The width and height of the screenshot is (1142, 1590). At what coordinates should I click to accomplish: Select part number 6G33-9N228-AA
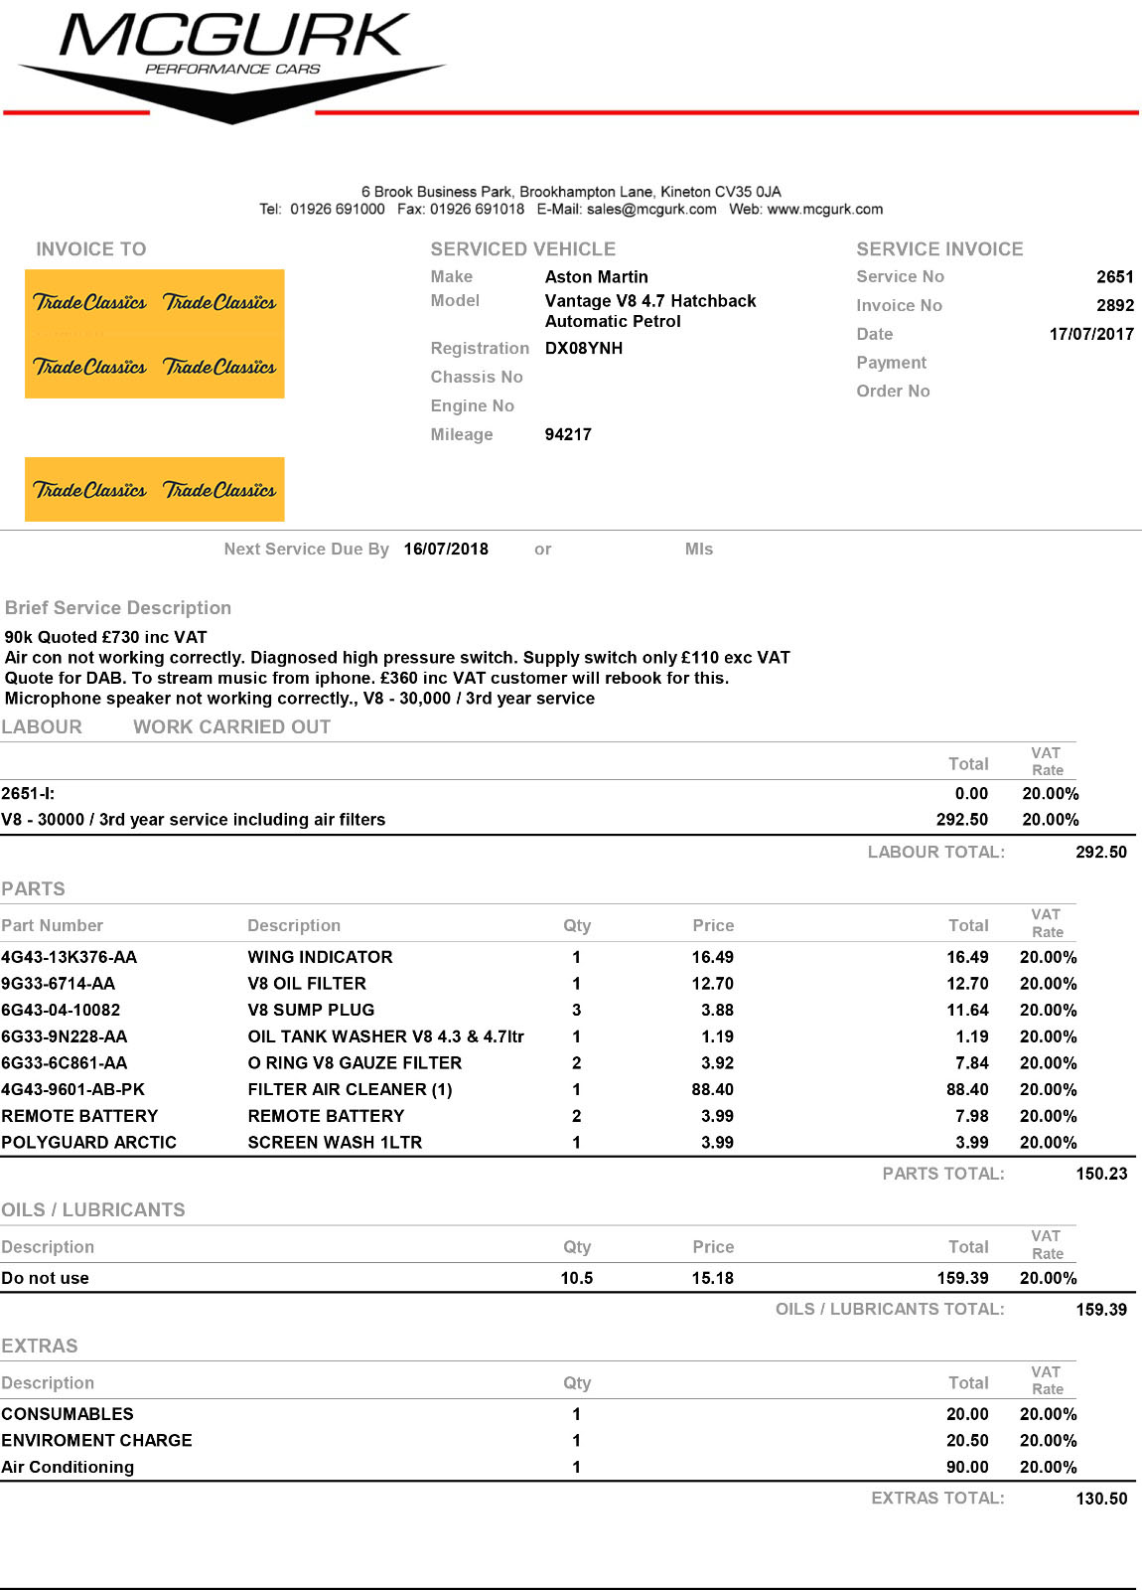tap(64, 1037)
